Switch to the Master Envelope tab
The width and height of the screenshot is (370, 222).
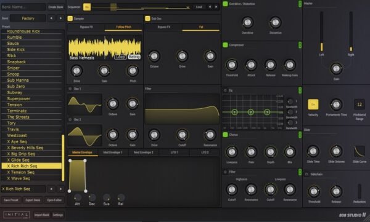coord(82,153)
